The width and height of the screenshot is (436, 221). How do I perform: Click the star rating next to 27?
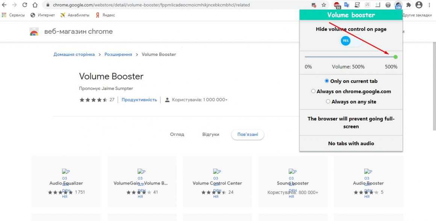(94, 100)
